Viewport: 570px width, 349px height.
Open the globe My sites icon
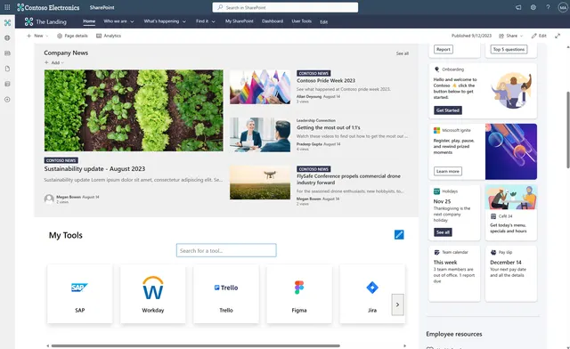(7, 37)
